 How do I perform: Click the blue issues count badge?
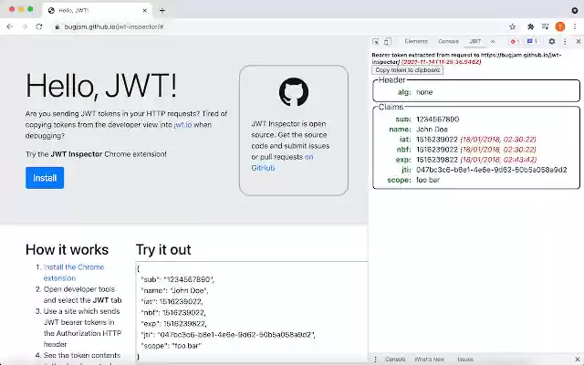(x=532, y=41)
